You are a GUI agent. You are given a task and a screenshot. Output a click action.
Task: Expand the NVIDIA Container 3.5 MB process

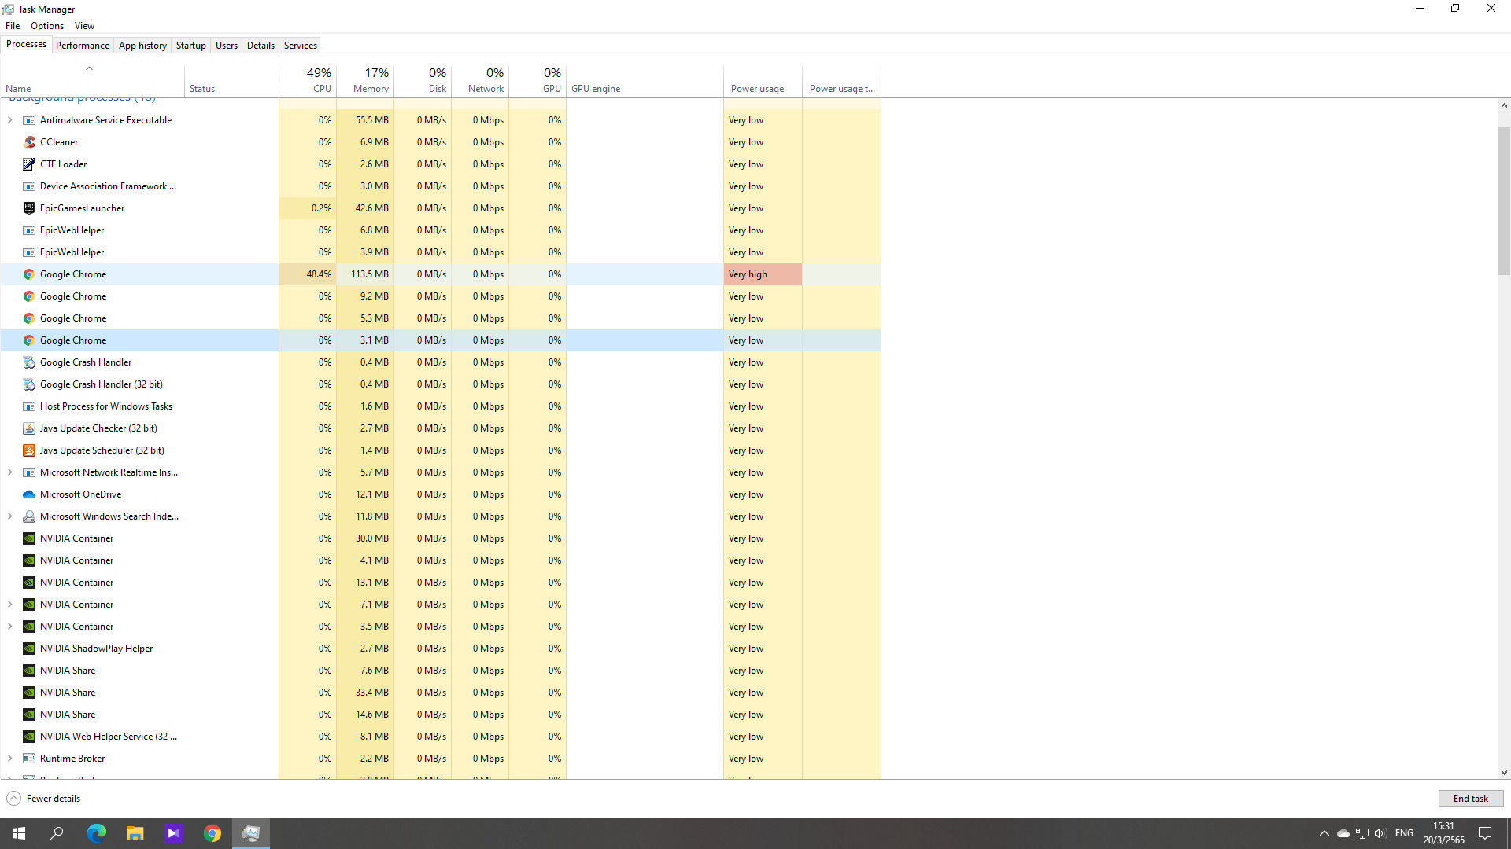click(x=9, y=627)
